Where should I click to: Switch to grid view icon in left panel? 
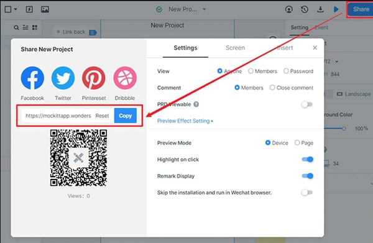[35, 27]
